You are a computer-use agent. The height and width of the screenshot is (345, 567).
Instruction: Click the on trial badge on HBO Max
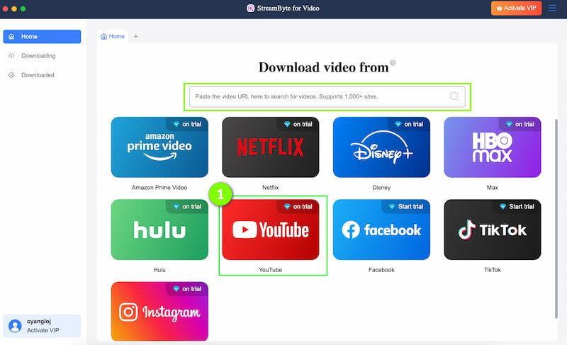click(x=520, y=124)
